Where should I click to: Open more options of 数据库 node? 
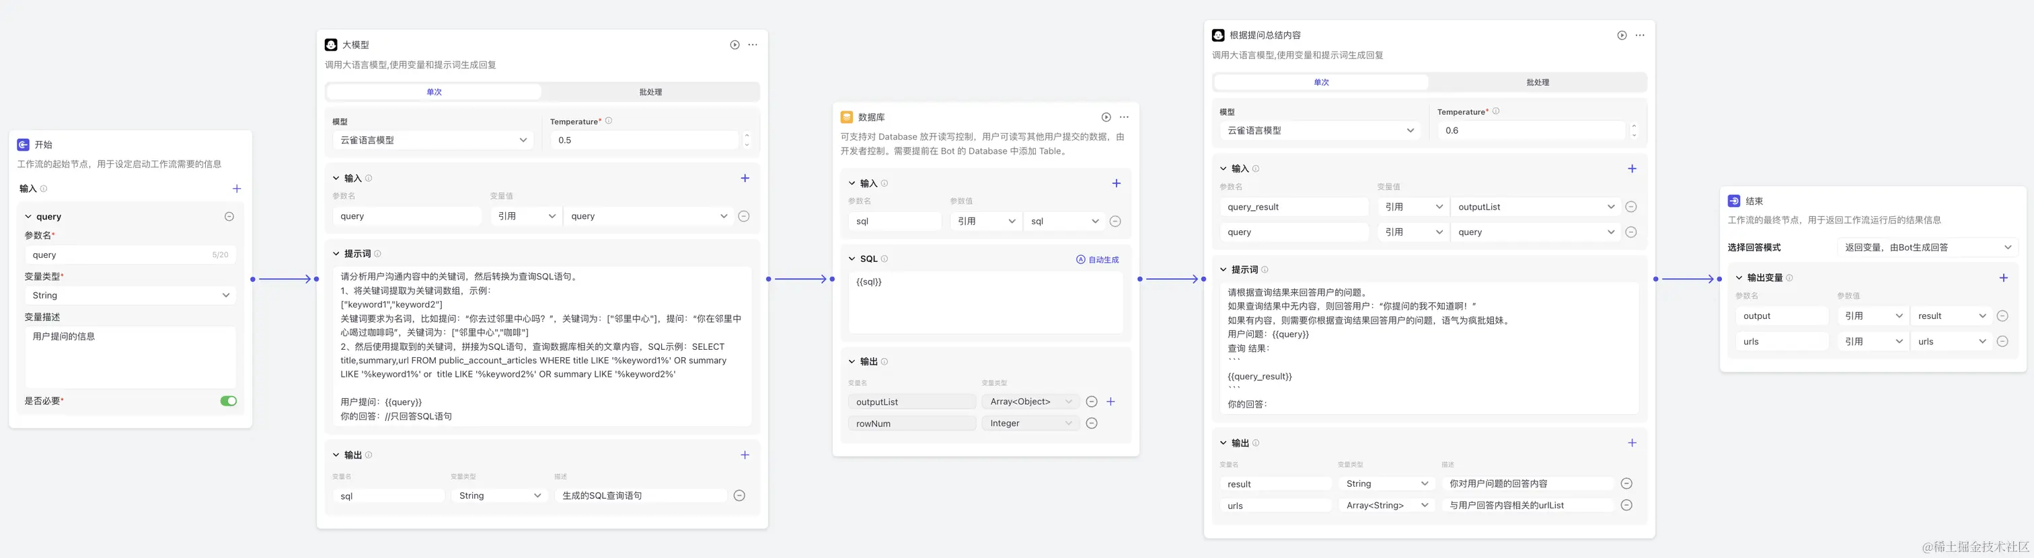pos(1125,118)
